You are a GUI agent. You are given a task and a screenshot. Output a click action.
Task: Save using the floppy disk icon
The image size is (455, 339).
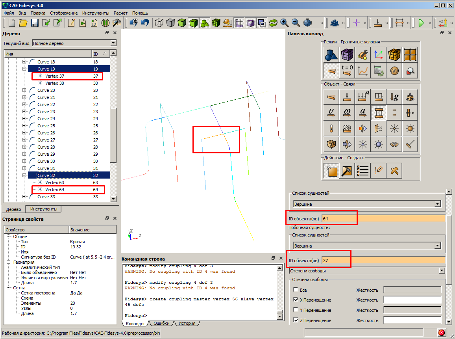pos(35,22)
